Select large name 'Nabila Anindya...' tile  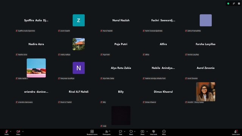pyautogui.click(x=163, y=68)
